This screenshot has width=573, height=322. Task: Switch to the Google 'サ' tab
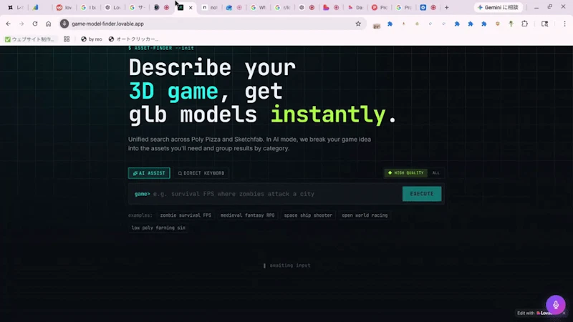click(x=137, y=7)
